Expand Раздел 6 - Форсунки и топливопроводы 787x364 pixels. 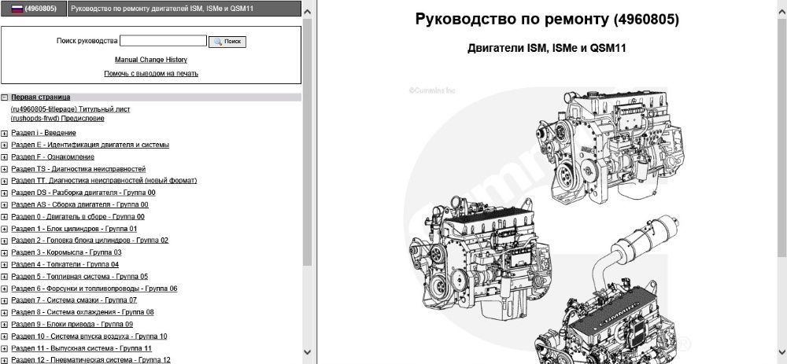click(5, 289)
